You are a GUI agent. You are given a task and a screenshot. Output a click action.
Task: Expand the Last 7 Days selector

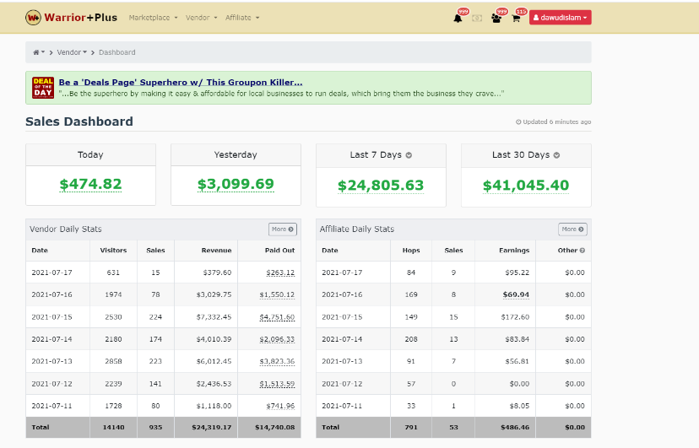coord(408,155)
